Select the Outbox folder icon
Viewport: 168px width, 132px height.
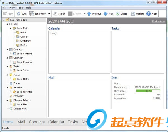[x=18, y=37]
